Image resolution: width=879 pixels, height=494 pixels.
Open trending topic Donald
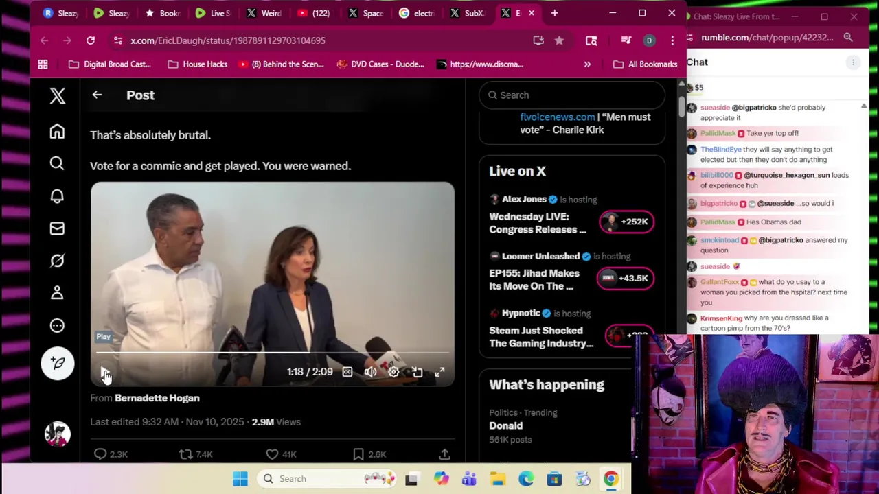click(x=506, y=425)
